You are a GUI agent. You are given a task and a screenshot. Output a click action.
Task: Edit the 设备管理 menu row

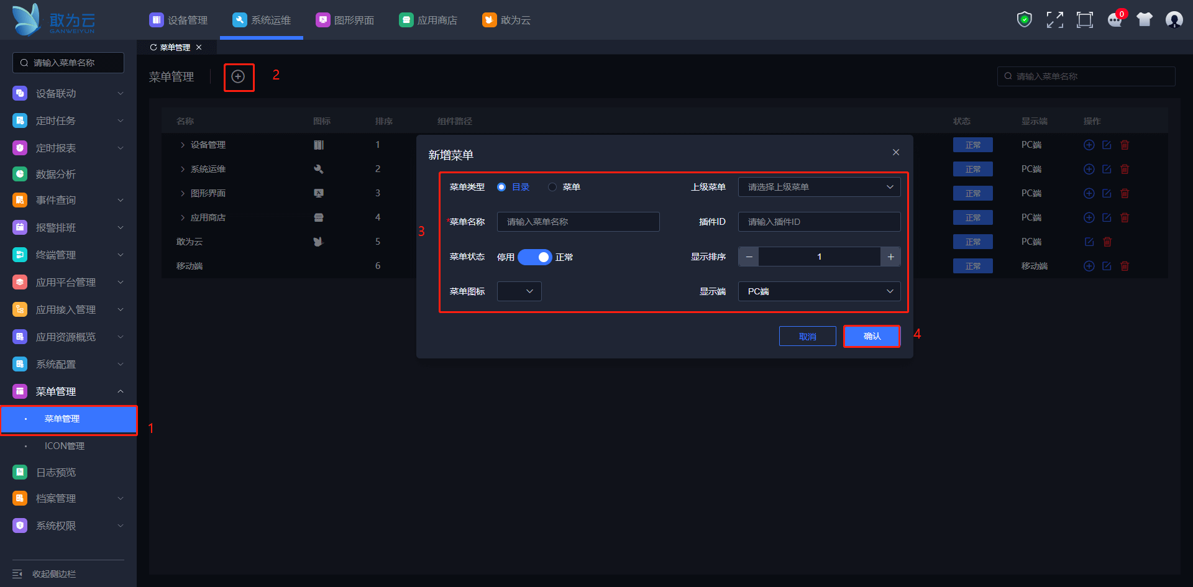[x=1107, y=145]
